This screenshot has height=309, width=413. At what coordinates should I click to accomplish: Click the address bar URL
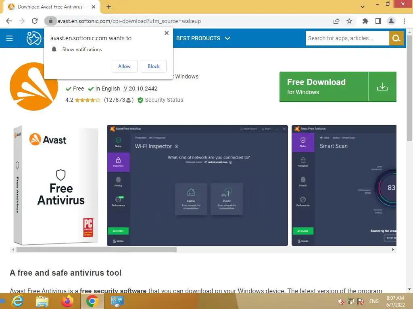tap(129, 21)
